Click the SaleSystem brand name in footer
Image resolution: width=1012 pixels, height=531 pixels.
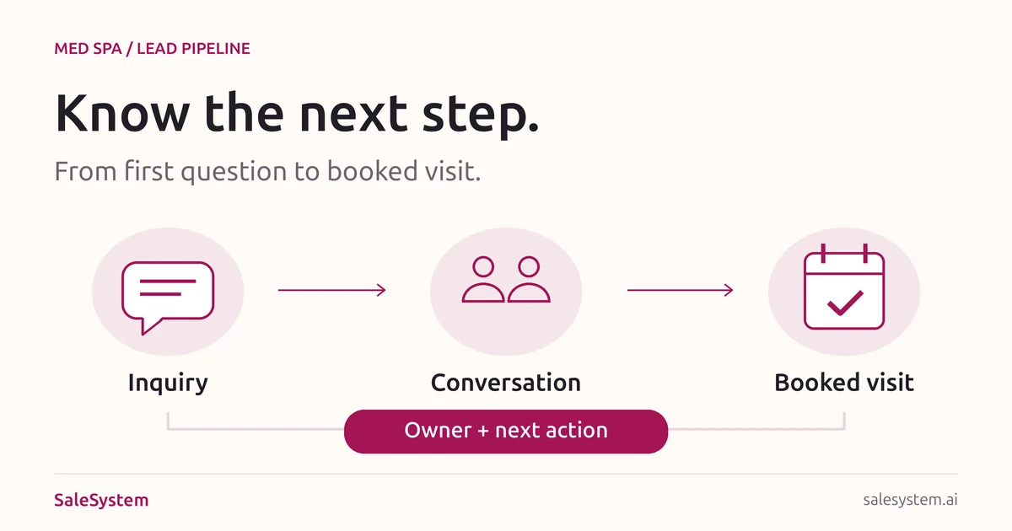[x=101, y=500]
